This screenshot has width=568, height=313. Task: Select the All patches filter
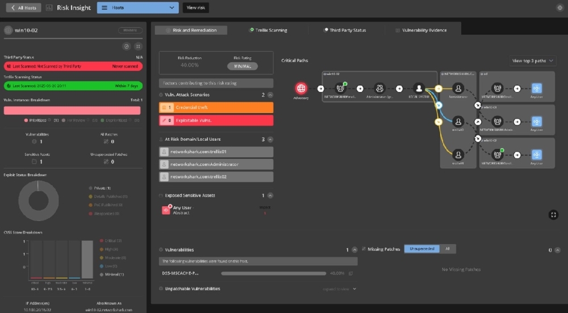[x=448, y=248]
